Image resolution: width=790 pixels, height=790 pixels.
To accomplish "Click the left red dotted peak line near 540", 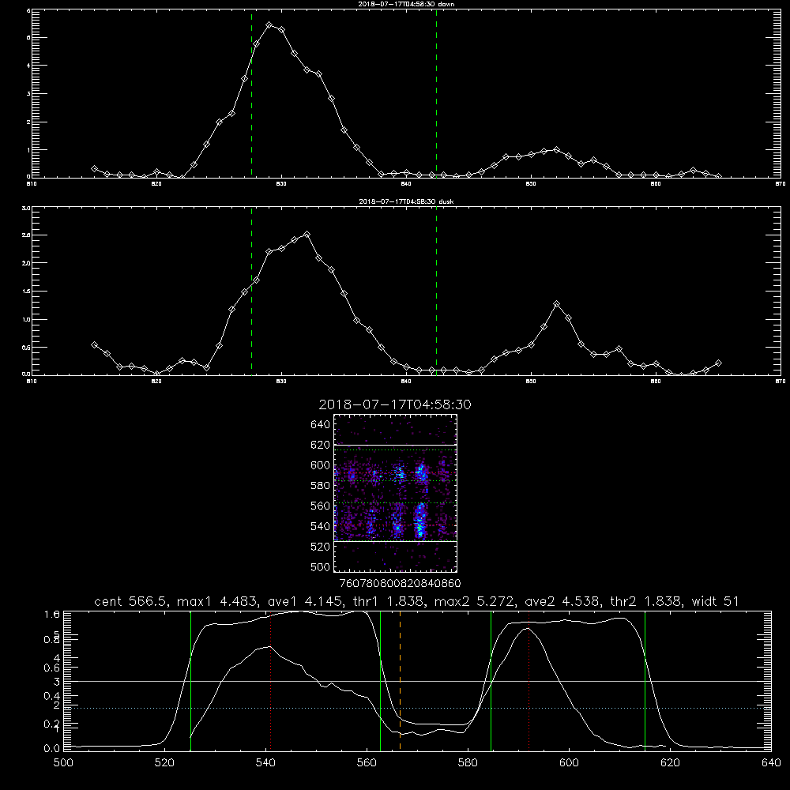I will click(x=270, y=680).
